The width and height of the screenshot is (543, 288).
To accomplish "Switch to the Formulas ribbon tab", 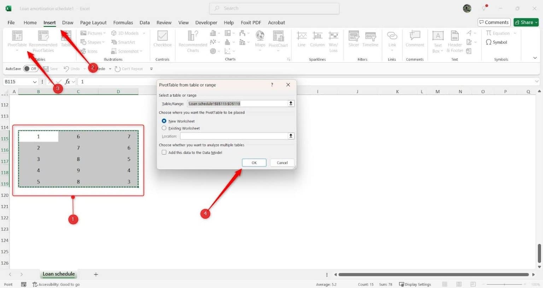I will (123, 22).
